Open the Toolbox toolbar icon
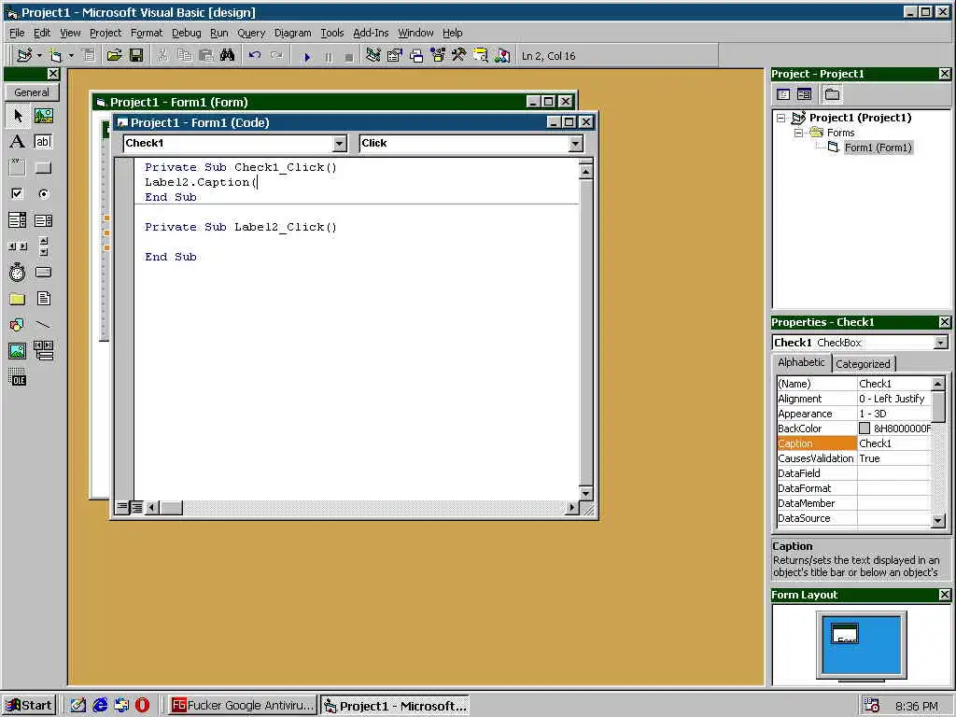The height and width of the screenshot is (717, 956). pos(459,55)
